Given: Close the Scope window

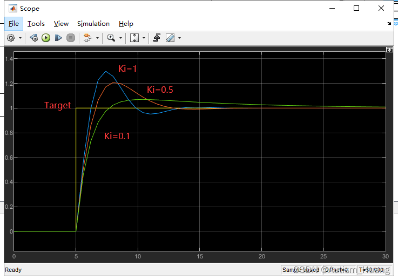Looking at the screenshot, I should coord(381,9).
